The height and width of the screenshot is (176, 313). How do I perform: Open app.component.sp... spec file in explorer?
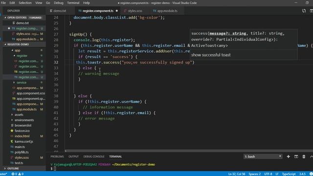(x=31, y=99)
